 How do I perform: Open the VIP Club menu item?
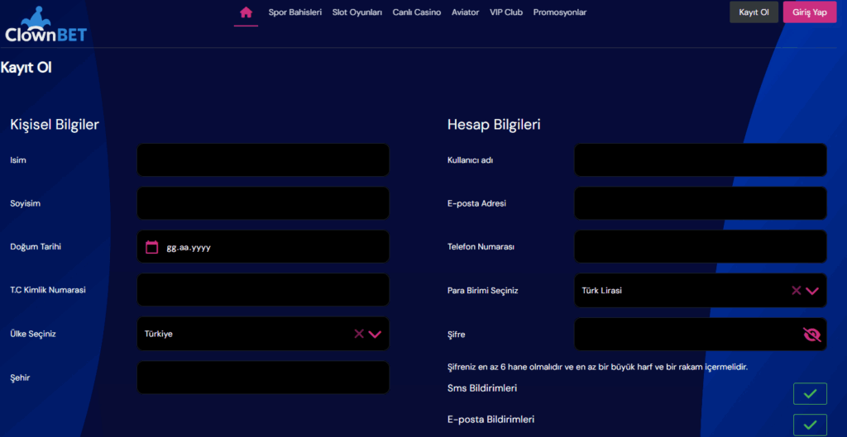coord(506,12)
